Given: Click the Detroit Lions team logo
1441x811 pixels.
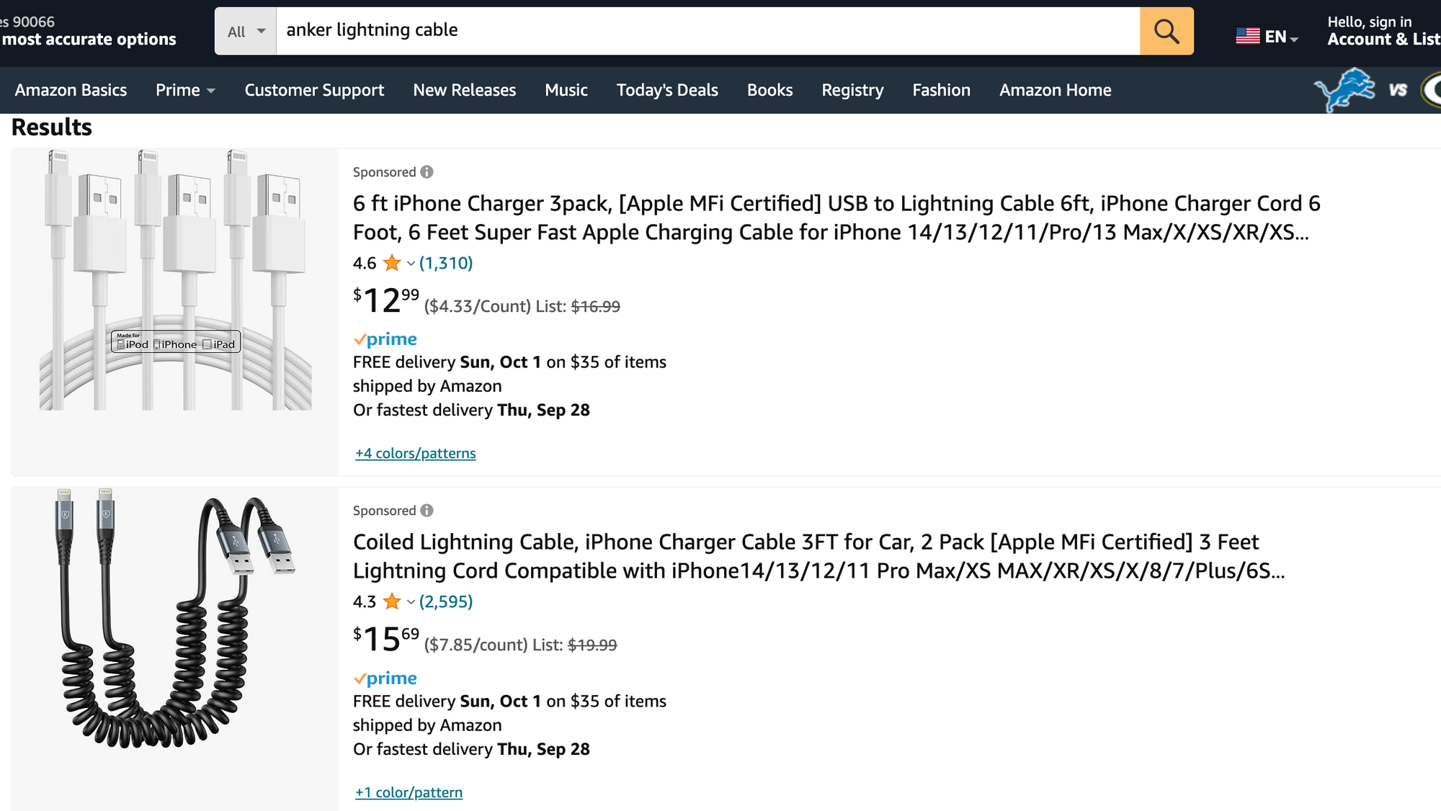Looking at the screenshot, I should tap(1344, 90).
